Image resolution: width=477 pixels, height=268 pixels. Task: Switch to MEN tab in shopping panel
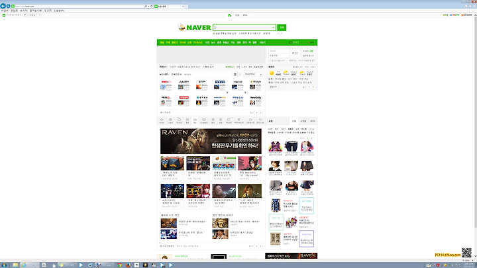313,121
